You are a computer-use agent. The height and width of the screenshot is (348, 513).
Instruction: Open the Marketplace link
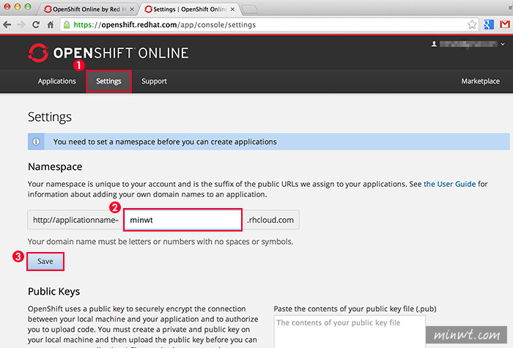pos(480,81)
